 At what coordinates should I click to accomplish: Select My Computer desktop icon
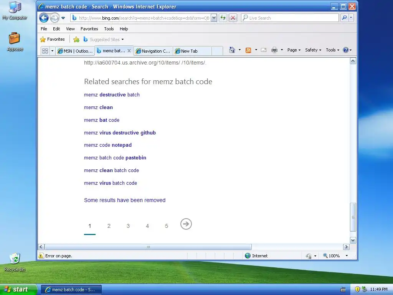[15, 10]
